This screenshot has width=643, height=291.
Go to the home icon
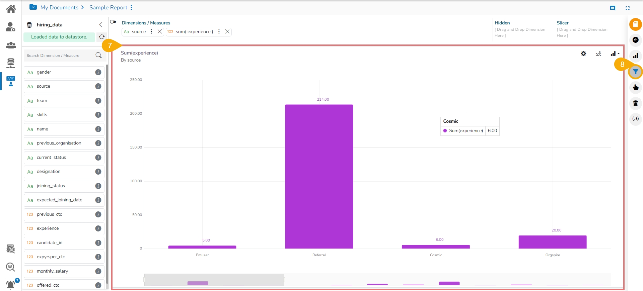11,9
